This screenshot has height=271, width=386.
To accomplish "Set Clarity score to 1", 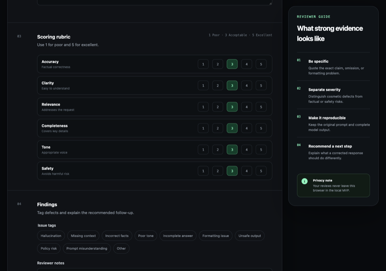I will 203,86.
